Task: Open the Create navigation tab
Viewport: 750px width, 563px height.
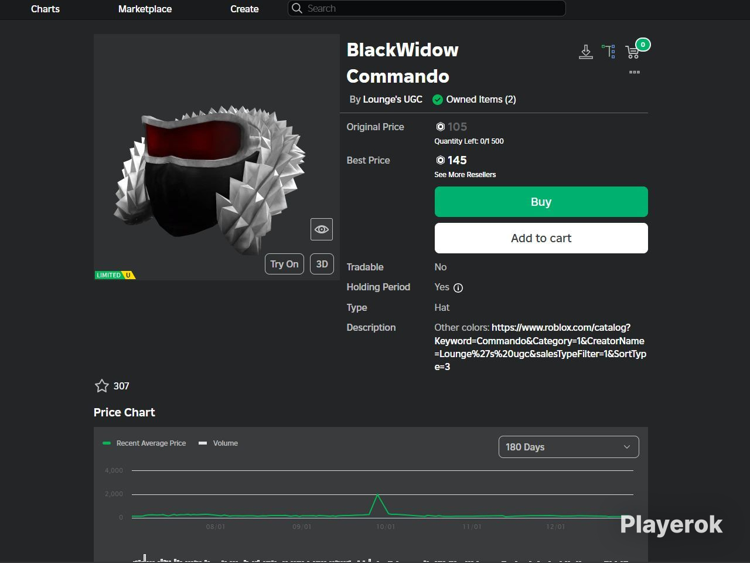Action: (x=244, y=9)
